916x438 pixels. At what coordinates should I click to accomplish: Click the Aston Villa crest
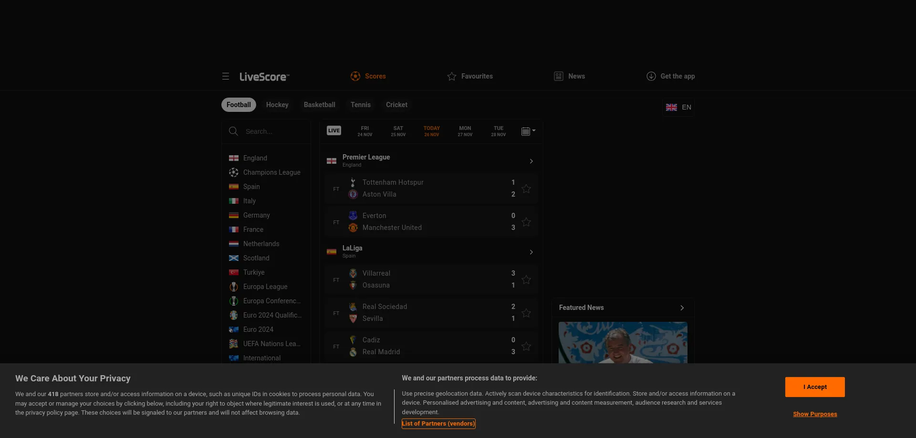coord(353,194)
